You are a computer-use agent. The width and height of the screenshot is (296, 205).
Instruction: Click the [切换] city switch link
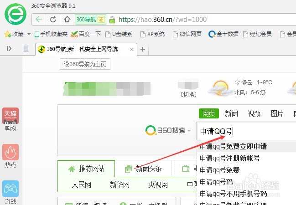(x=189, y=94)
